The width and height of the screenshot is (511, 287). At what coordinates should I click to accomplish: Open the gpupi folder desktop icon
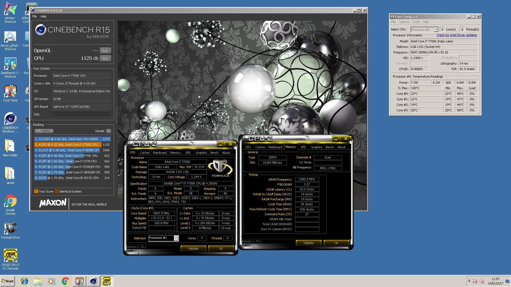tap(10, 175)
